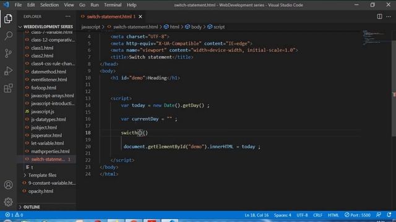The image size is (396, 222).
Task: Open the Search view in activity bar
Action: (8, 36)
